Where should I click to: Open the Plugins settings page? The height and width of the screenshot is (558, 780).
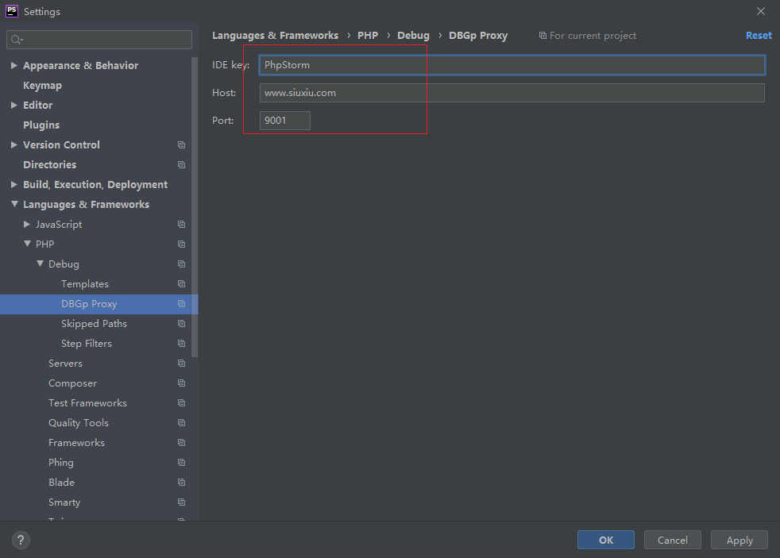[41, 125]
